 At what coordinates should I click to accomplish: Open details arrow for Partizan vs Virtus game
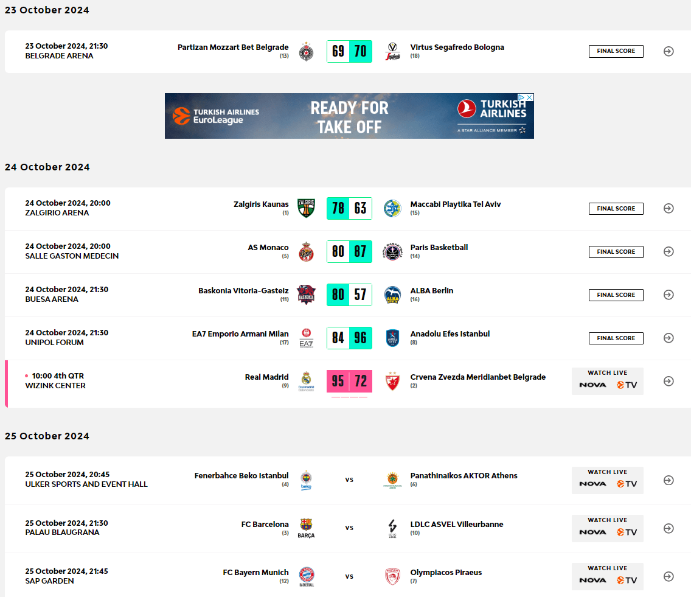[x=668, y=51]
